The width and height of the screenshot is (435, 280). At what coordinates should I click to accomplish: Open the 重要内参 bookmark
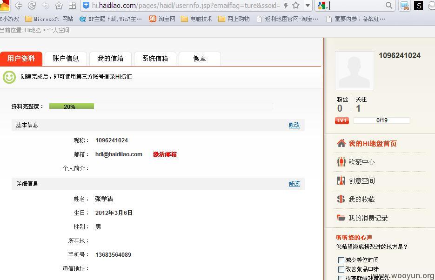pyautogui.click(x=355, y=19)
